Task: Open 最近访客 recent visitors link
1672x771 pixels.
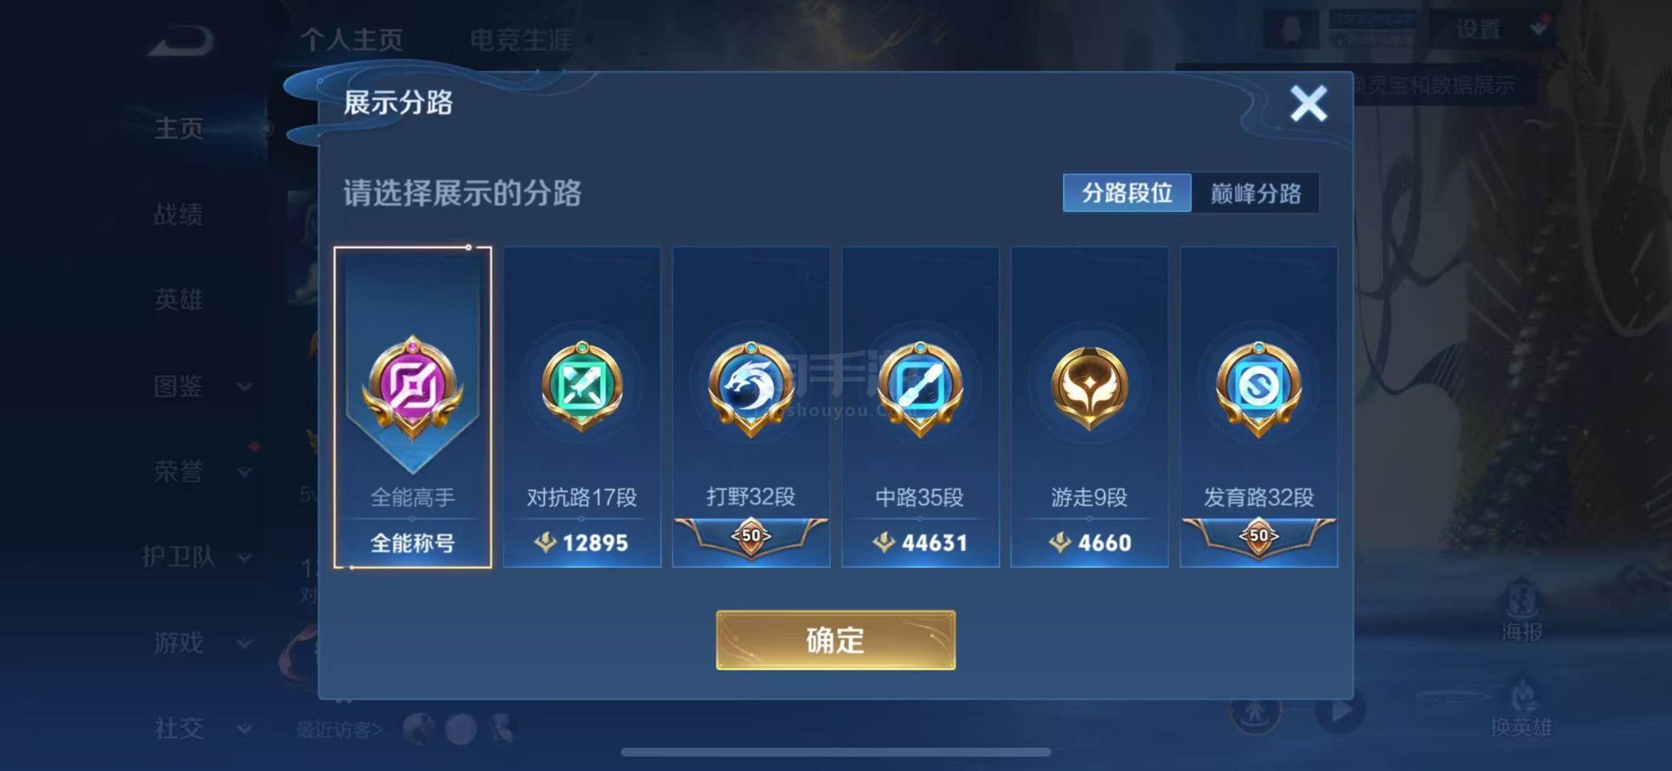Action: [340, 729]
